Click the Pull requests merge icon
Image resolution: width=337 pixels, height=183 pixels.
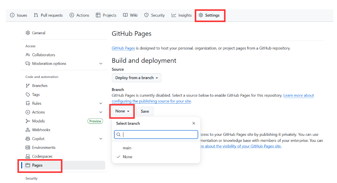tap(36, 15)
